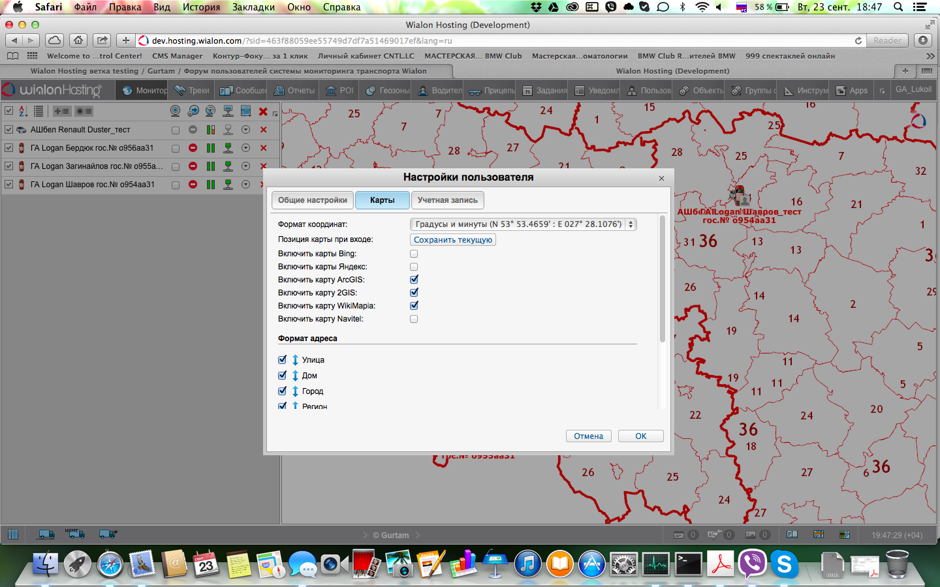Click the Отчеты (Reports) toolbar icon
This screenshot has width=940, height=587.
[294, 91]
